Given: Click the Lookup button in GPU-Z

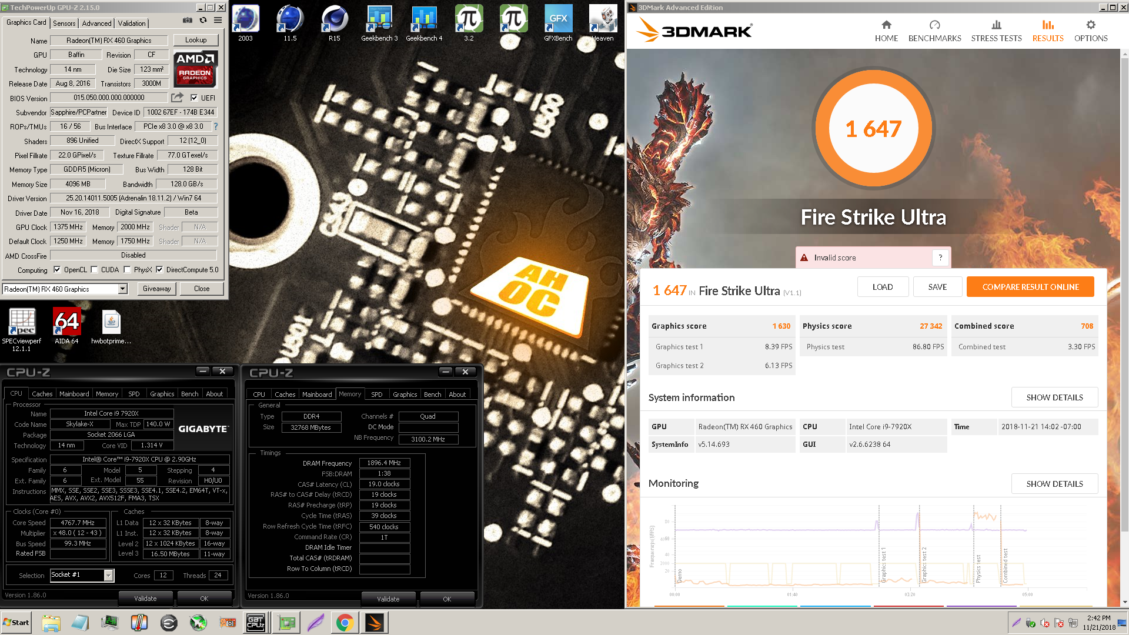Looking at the screenshot, I should (196, 40).
